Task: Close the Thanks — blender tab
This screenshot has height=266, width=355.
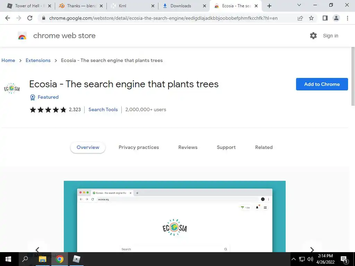Action: point(101,6)
